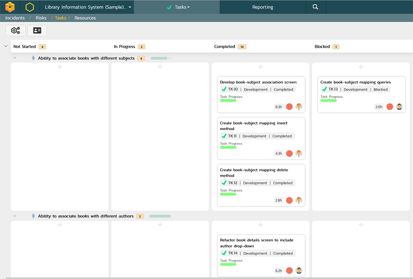The image size is (413, 279).
Task: Click green checkmark on TK:14 card
Action: 224,253
